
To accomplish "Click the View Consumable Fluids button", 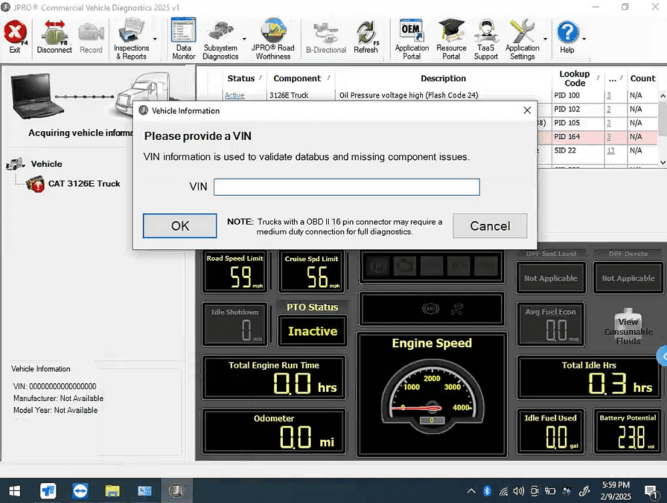I will coord(628,326).
